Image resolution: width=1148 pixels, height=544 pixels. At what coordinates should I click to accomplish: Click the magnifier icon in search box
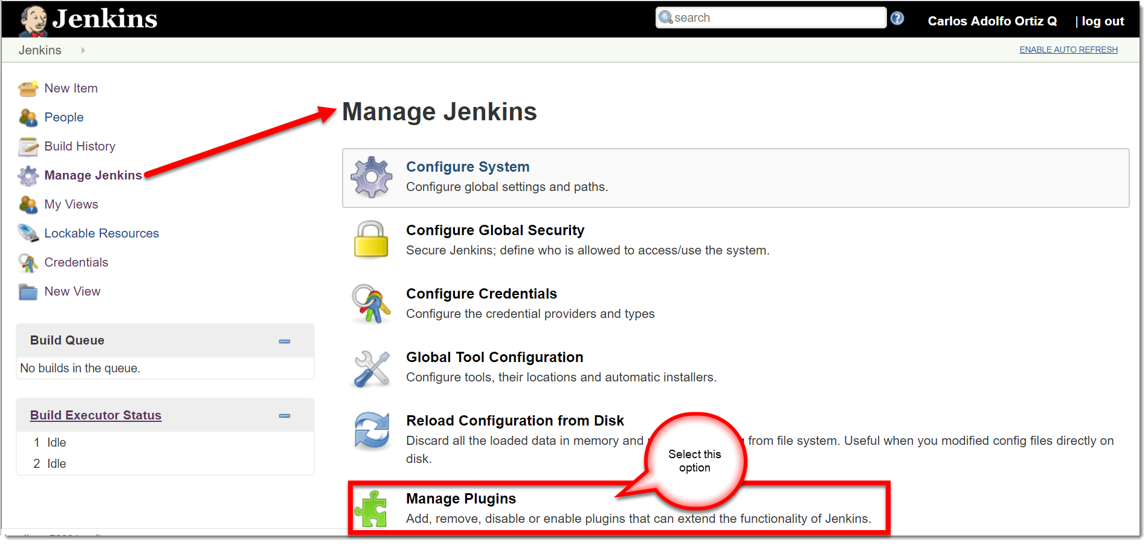click(666, 18)
